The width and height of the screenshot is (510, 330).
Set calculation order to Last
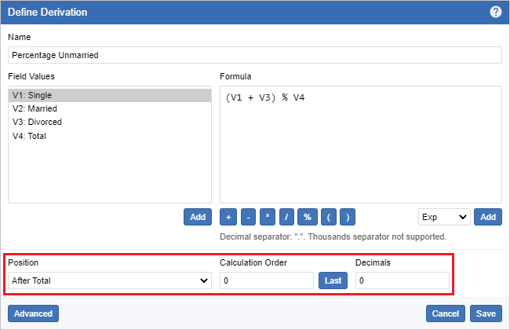point(333,280)
